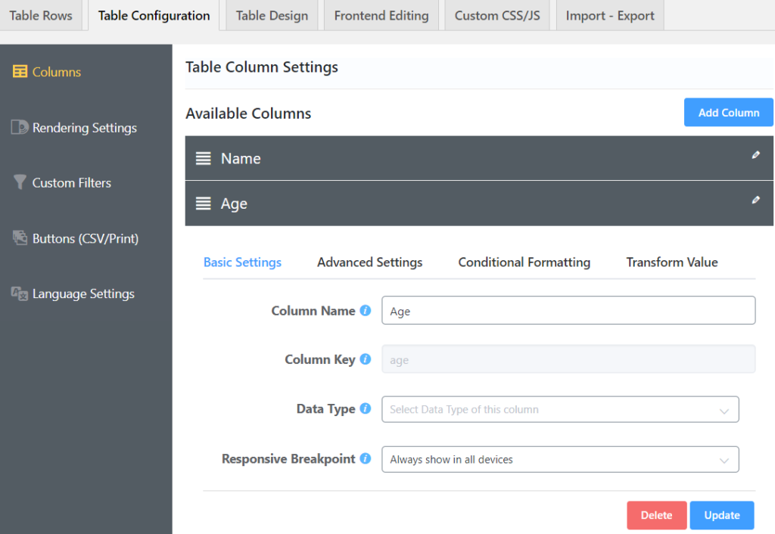Open Rendering Settings from the sidebar
Viewport: 775px width, 534px height.
[x=79, y=127]
